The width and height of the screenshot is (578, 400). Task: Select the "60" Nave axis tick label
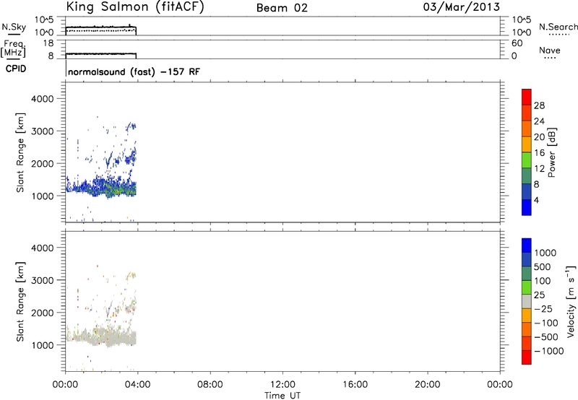[x=517, y=43]
